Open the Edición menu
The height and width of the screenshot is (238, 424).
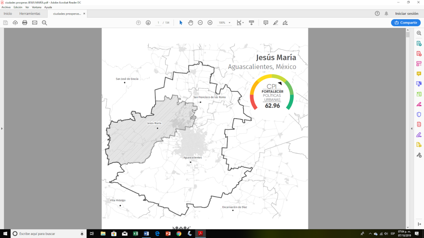point(18,7)
